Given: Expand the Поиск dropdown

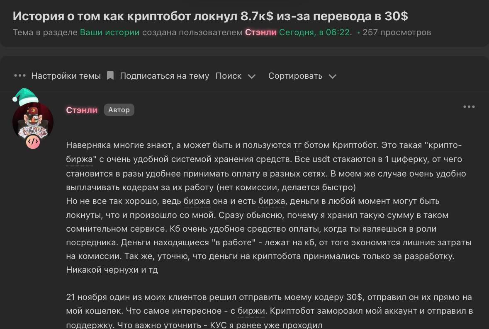Looking at the screenshot, I should [236, 76].
